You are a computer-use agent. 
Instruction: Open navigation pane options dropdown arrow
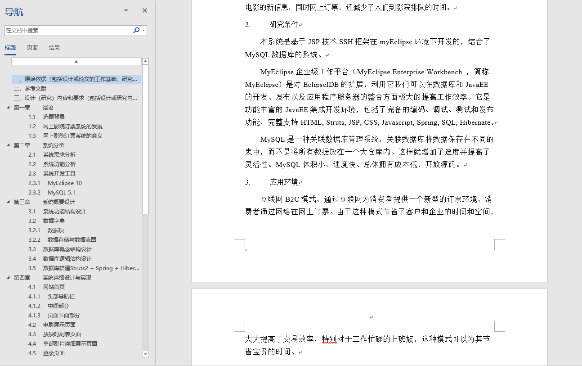pyautogui.click(x=126, y=10)
